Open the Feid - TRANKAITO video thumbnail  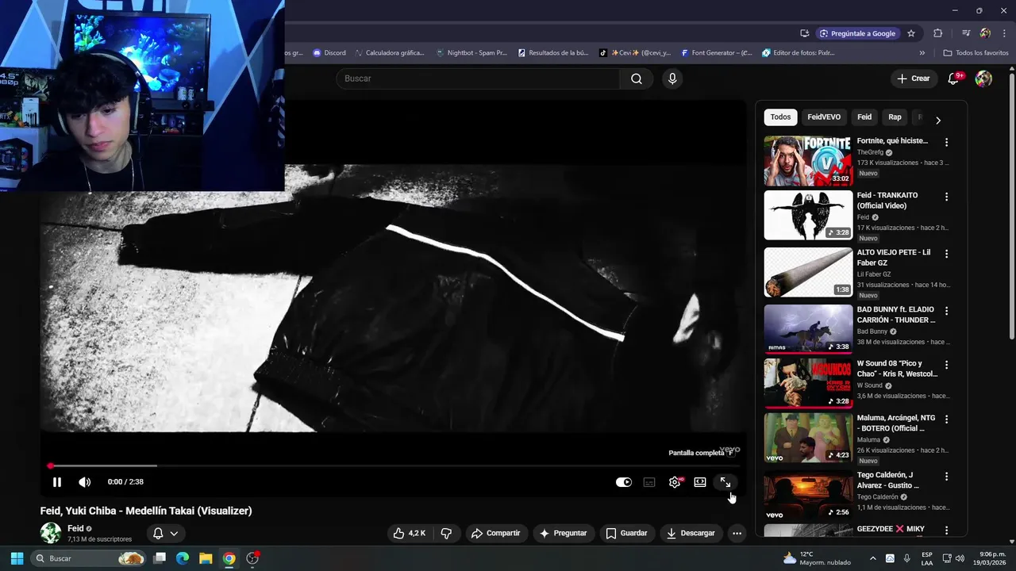[808, 215]
